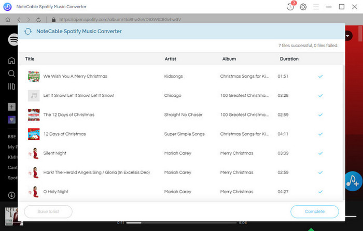The width and height of the screenshot is (363, 231).
Task: Select 'Hark! The Herald Angels Sing' title
Action: tap(96, 172)
